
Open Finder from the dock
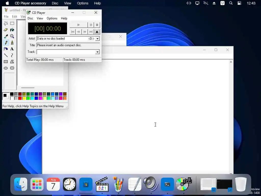[21, 184]
